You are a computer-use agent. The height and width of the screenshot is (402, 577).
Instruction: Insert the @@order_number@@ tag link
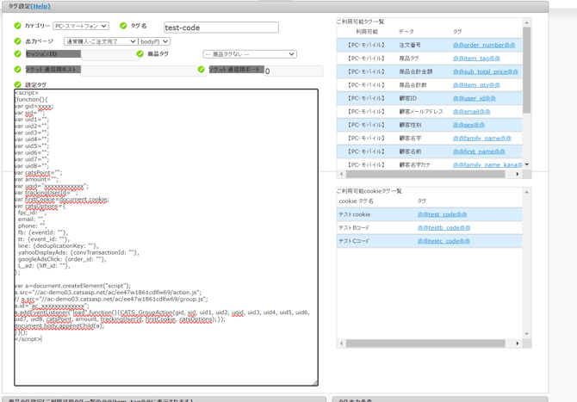[x=483, y=45]
